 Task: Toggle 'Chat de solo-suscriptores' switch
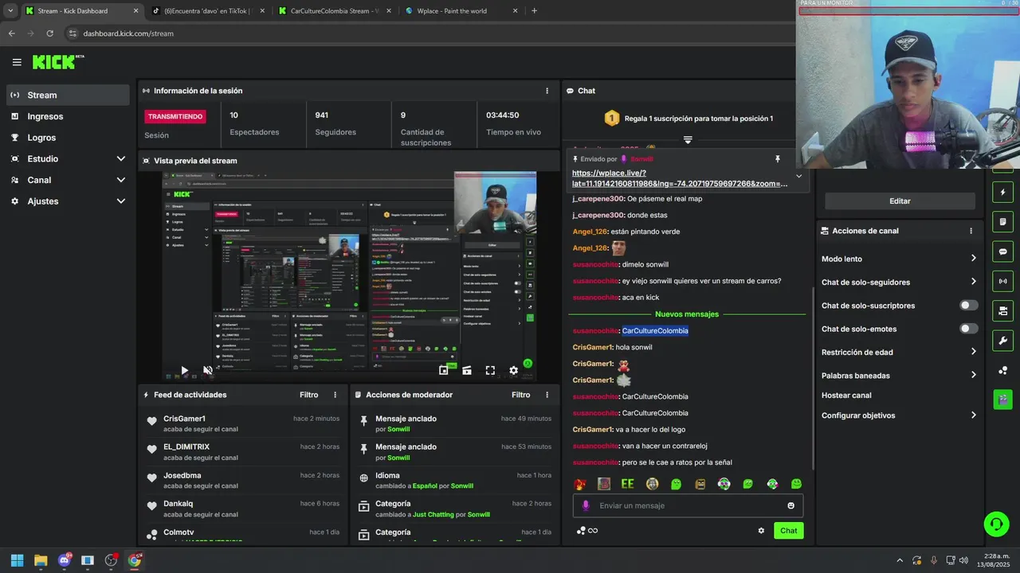click(x=969, y=306)
